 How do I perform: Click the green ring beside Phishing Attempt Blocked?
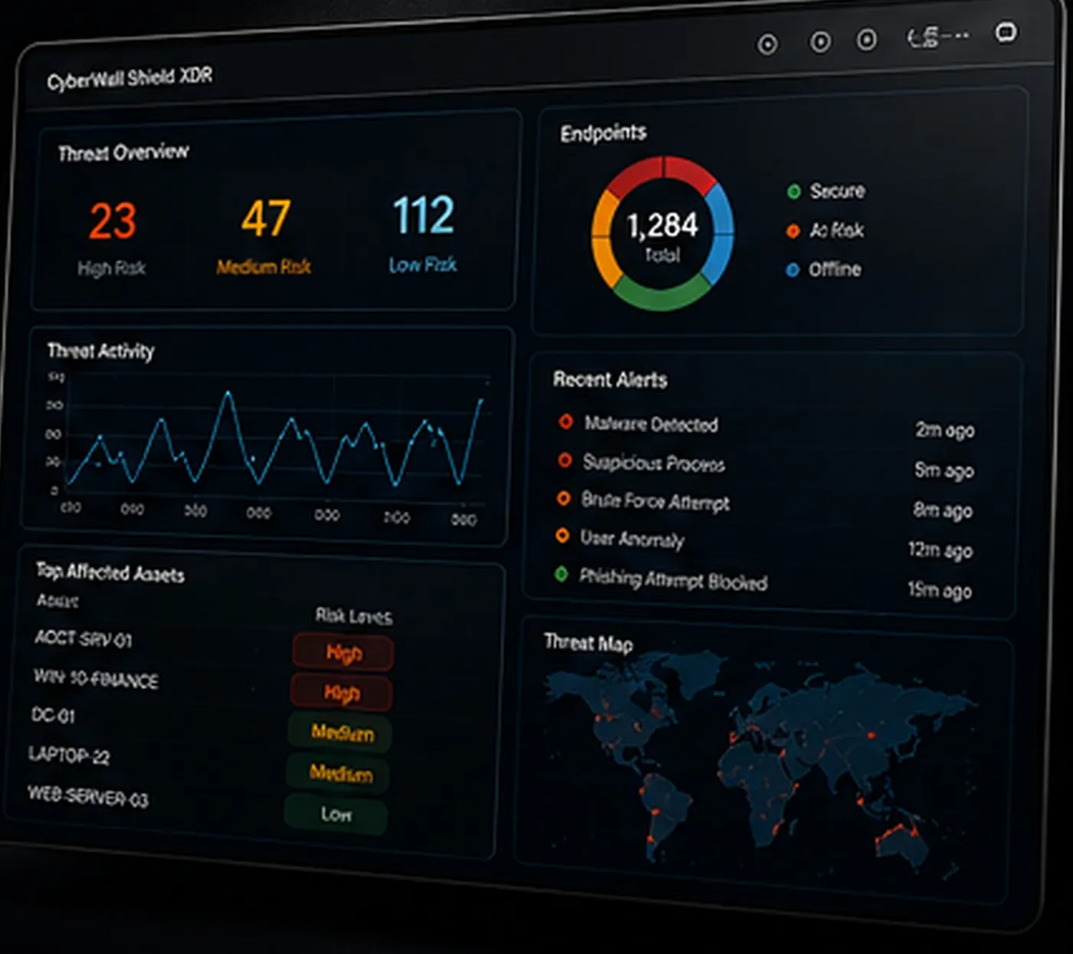561,574
